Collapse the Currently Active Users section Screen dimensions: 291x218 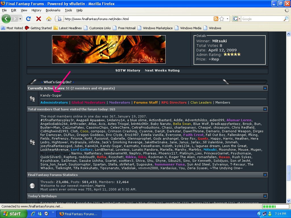[265, 88]
